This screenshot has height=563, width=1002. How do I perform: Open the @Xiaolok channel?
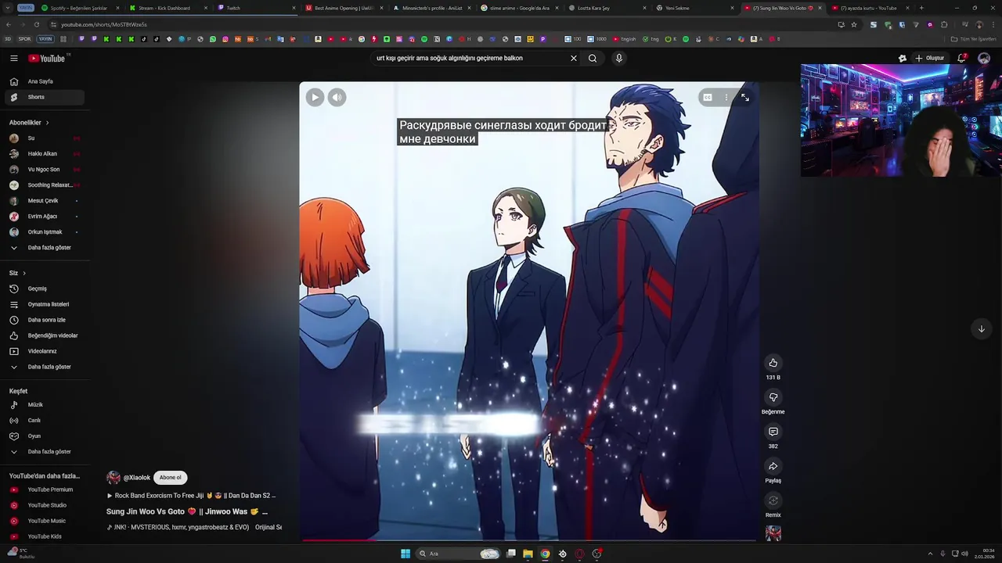click(x=138, y=478)
